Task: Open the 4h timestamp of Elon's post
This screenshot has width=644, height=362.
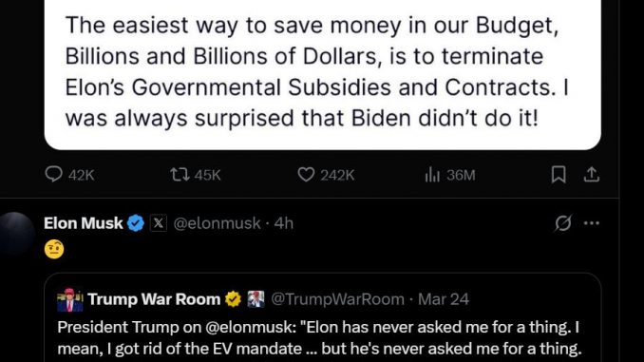Action: (x=284, y=223)
